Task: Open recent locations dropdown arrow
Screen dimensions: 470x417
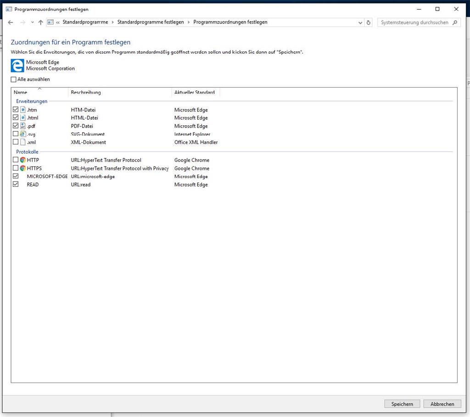Action: click(x=33, y=22)
